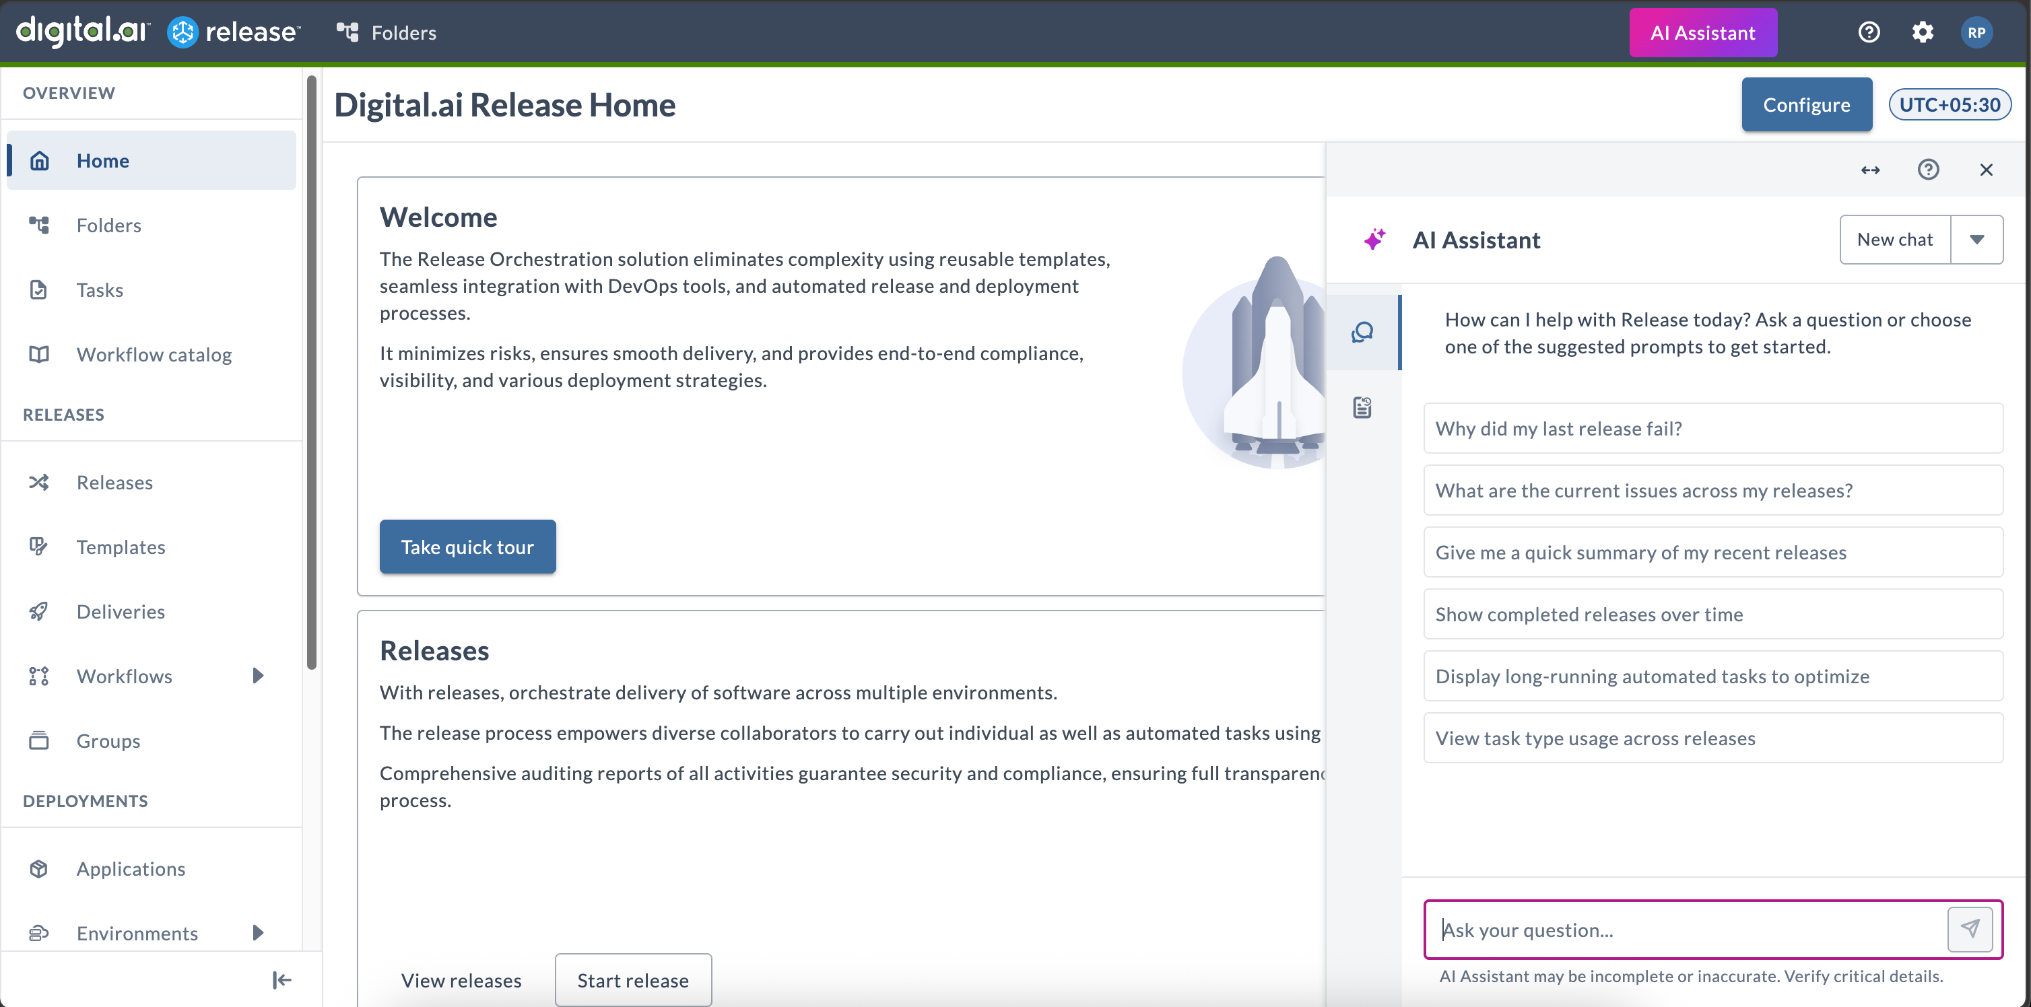Click the New chat button
The width and height of the screenshot is (2031, 1007).
(x=1894, y=240)
